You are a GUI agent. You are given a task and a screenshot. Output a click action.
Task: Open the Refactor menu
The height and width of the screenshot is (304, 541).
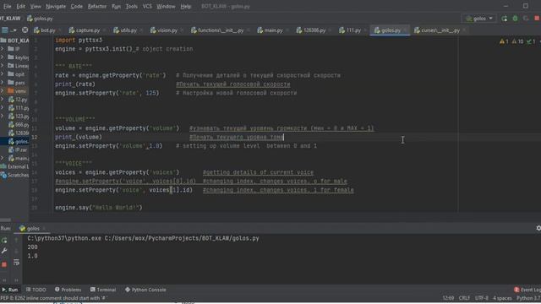pos(97,6)
